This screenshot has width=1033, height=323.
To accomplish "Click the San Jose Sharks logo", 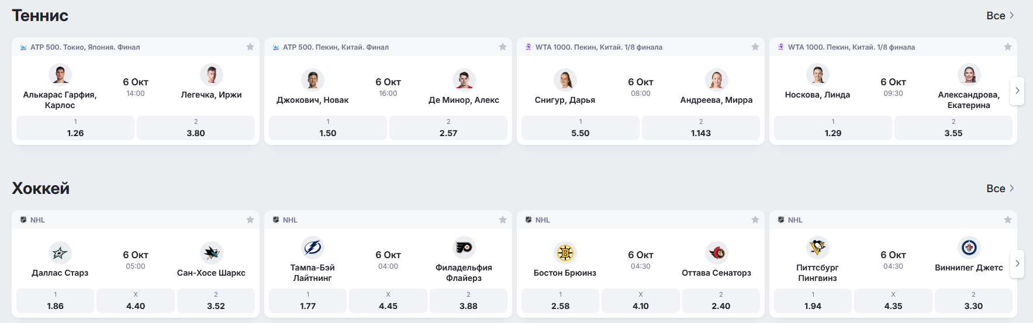I will click(x=212, y=253).
